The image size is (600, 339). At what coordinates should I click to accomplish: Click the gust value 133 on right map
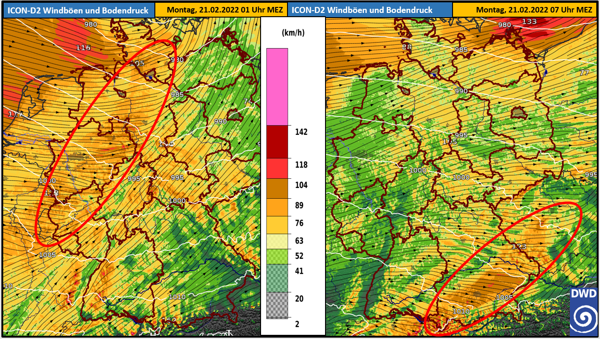pos(529,22)
